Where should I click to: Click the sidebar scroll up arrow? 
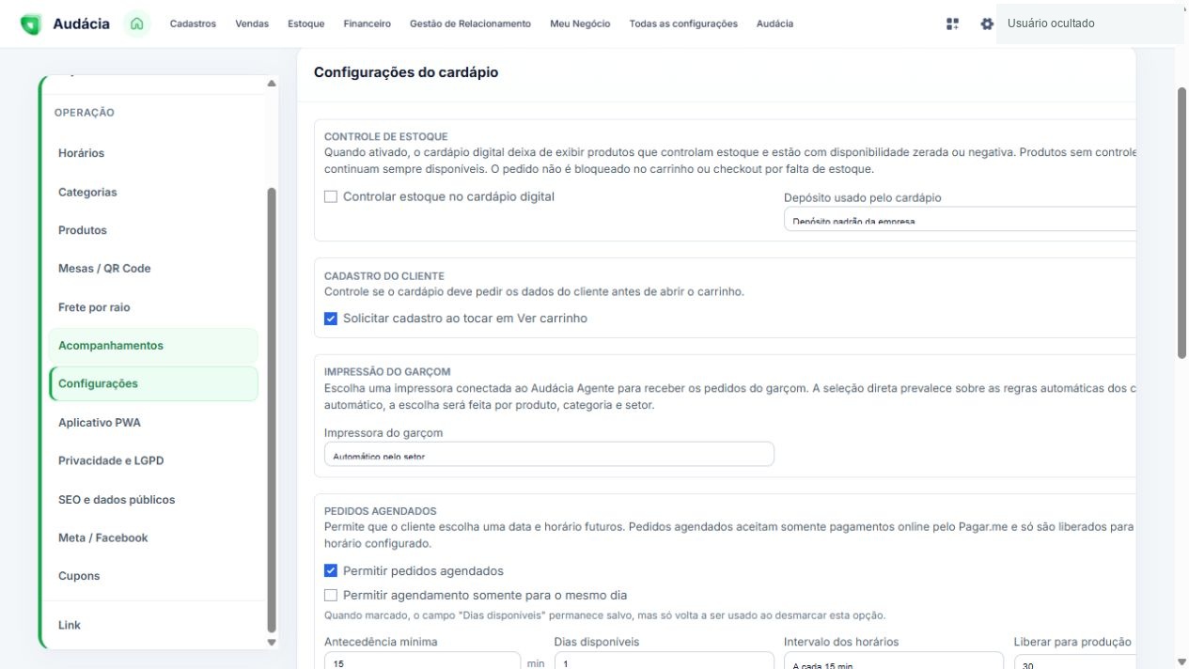click(x=272, y=84)
